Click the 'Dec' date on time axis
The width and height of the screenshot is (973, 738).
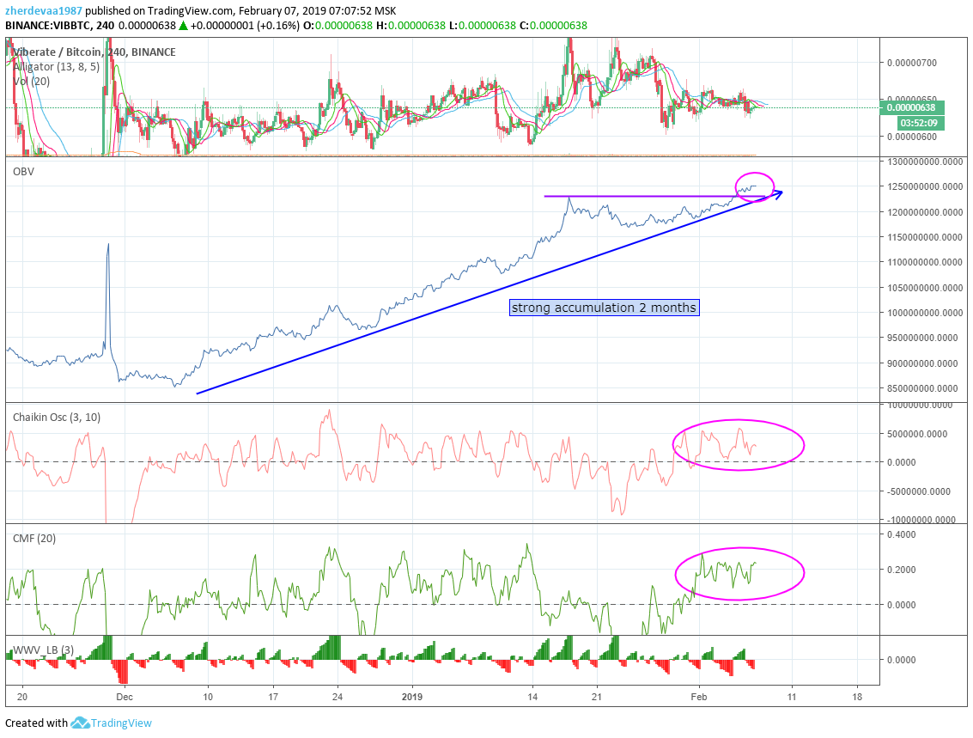coord(125,697)
